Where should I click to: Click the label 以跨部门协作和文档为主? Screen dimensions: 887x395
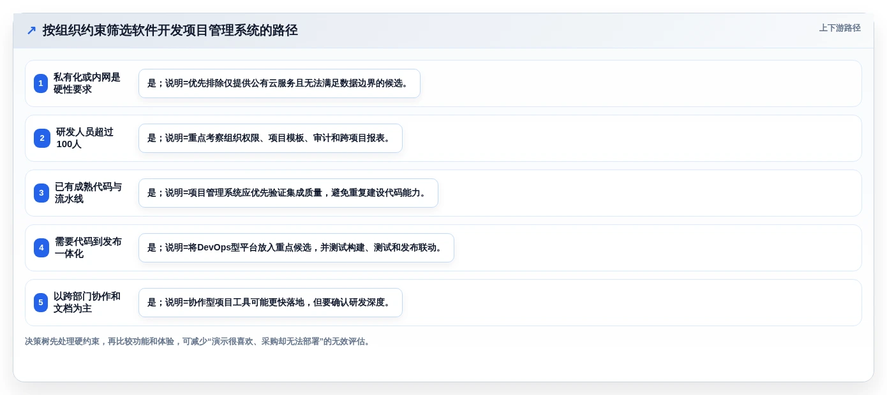[x=87, y=303]
